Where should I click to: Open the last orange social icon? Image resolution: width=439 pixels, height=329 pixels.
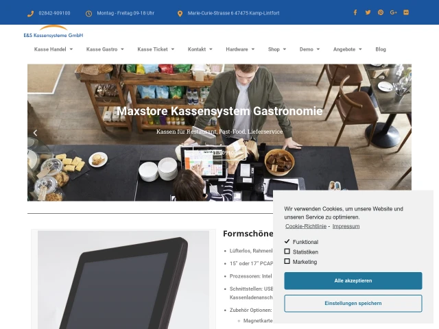coord(406,12)
